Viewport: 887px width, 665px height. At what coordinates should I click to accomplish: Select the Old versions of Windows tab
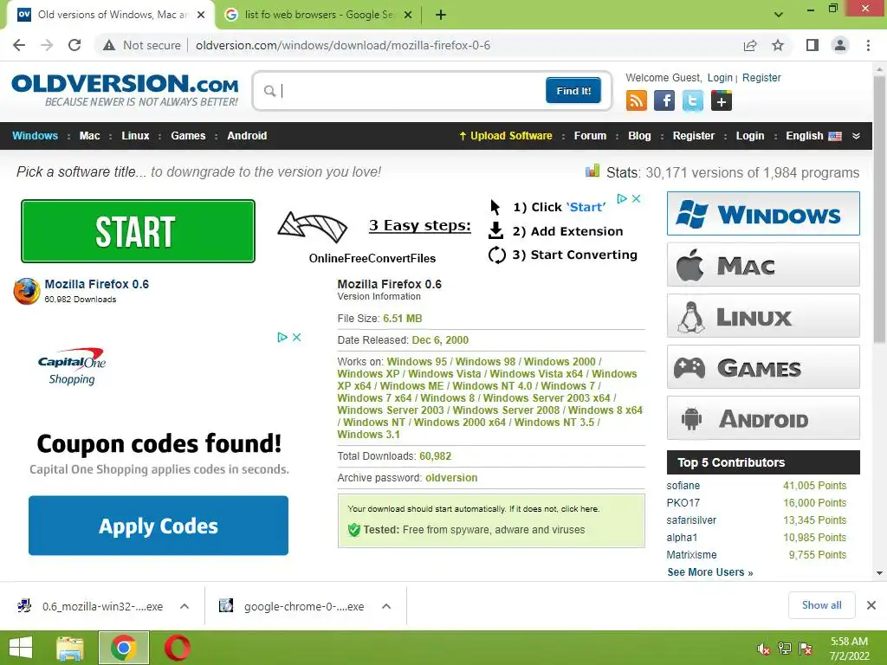click(x=112, y=15)
